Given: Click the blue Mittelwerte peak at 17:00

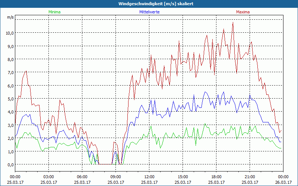Looking at the screenshot, I should (x=205, y=92).
